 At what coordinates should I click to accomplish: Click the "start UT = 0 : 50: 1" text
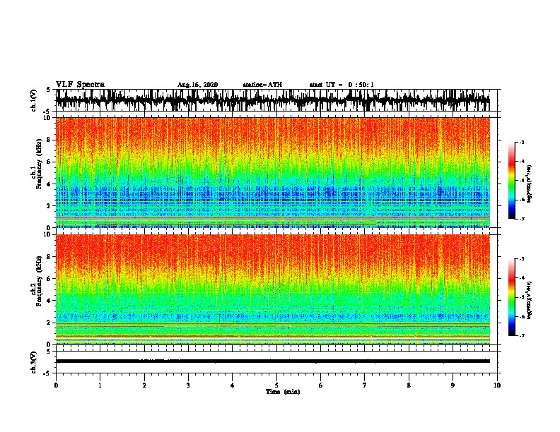pyautogui.click(x=342, y=85)
